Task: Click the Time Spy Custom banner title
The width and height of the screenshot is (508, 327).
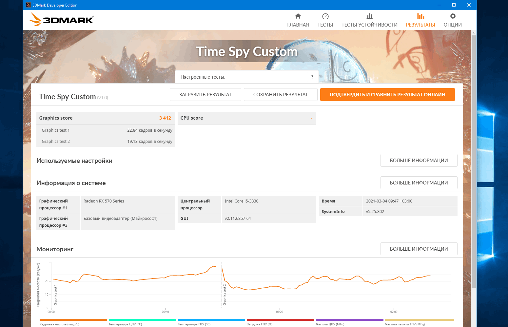Action: [247, 51]
